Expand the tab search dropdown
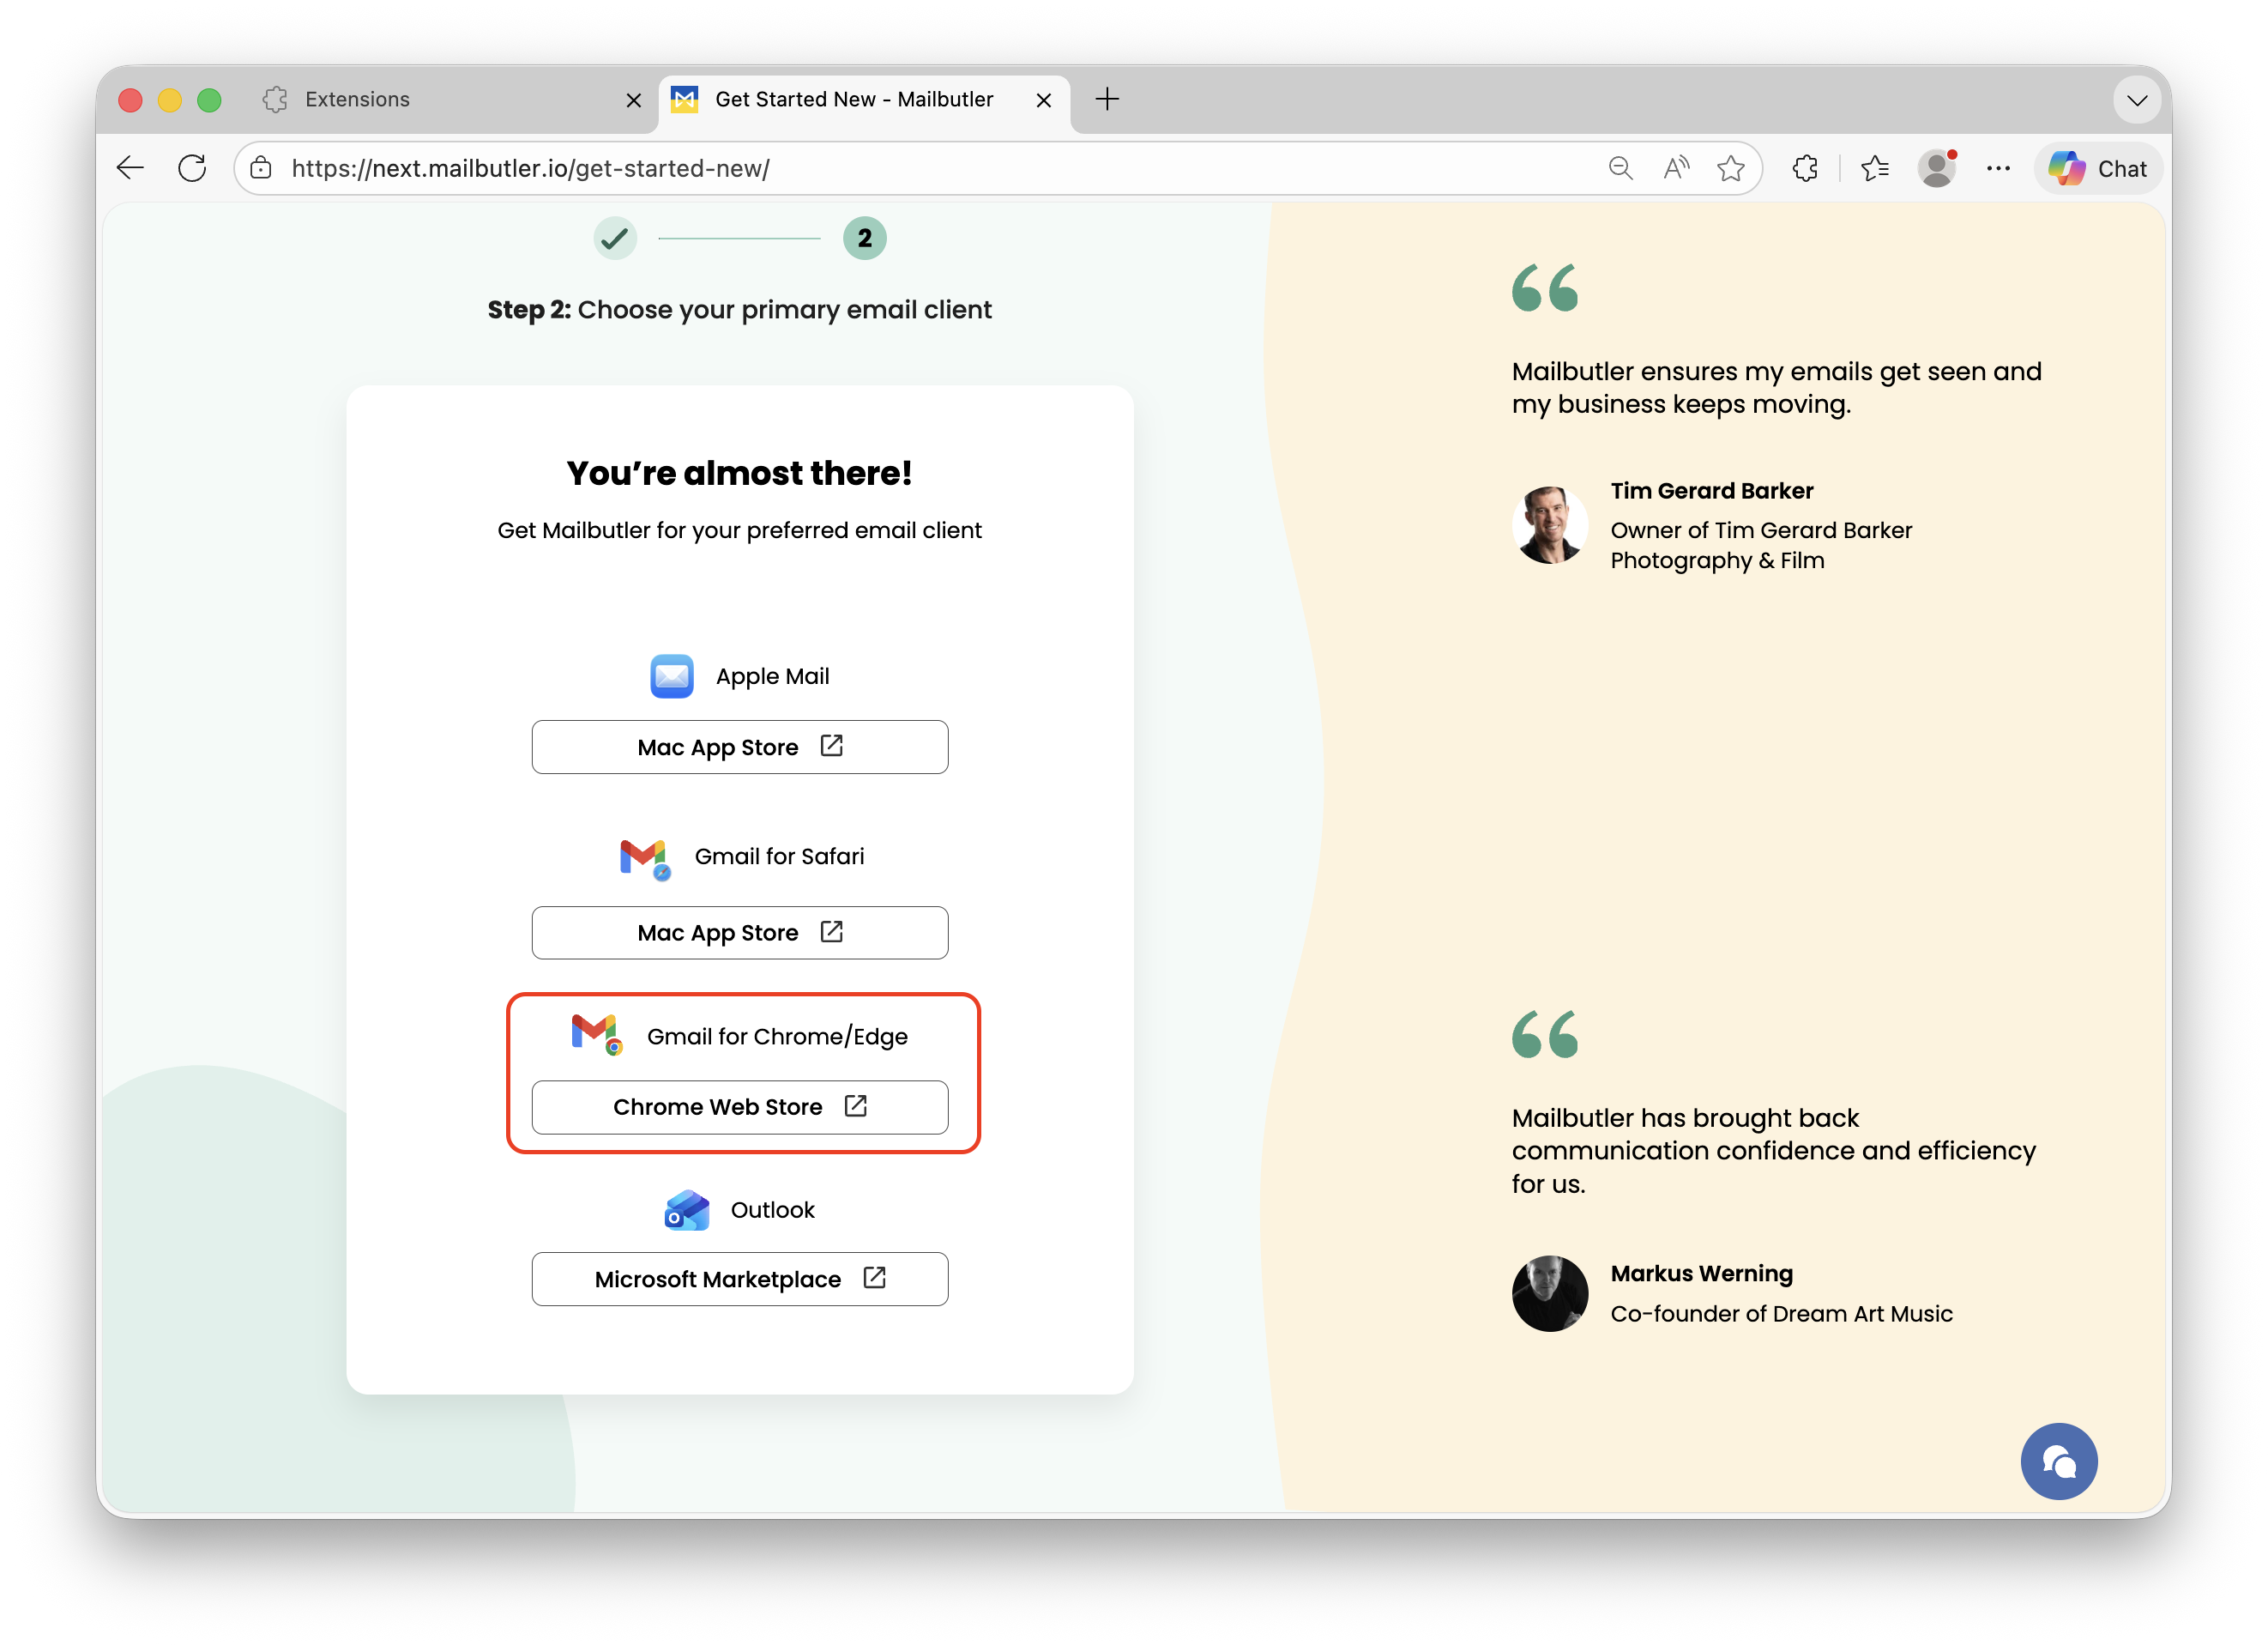The image size is (2268, 1646). pyautogui.click(x=2137, y=99)
